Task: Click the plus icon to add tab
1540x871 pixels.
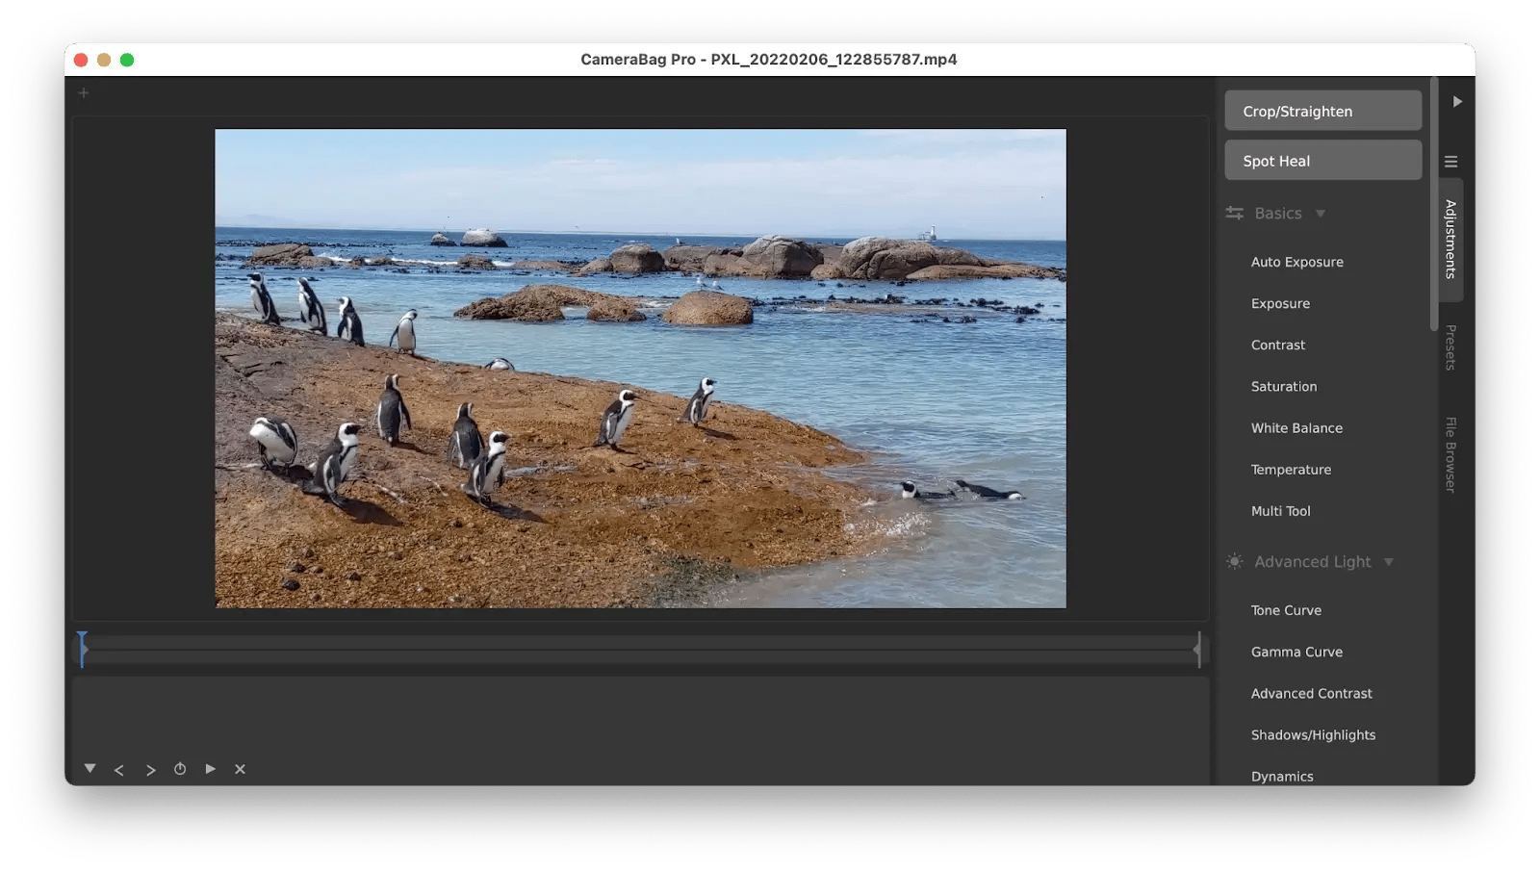Action: 84,93
